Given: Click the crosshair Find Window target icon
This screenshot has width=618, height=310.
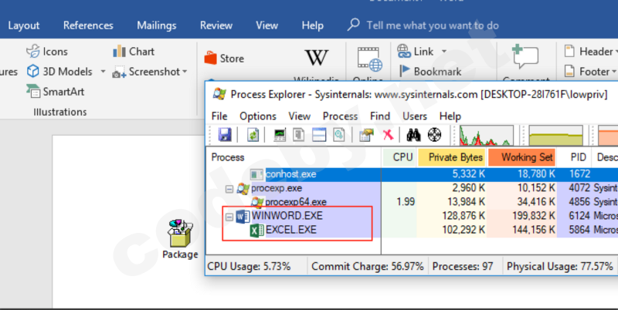Looking at the screenshot, I should [x=434, y=135].
